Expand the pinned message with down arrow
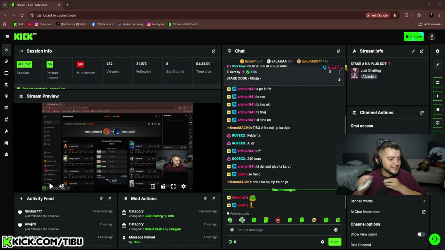Viewport: 445px width, 250px height. point(339,80)
